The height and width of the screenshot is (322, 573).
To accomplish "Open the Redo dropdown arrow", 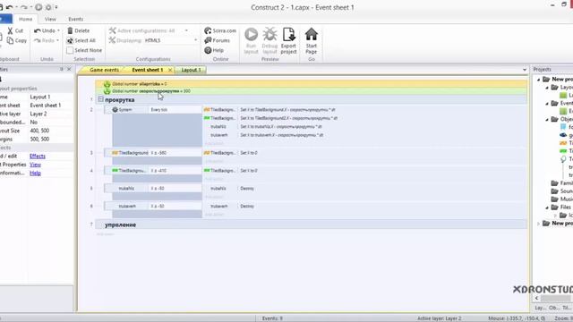I will point(58,40).
